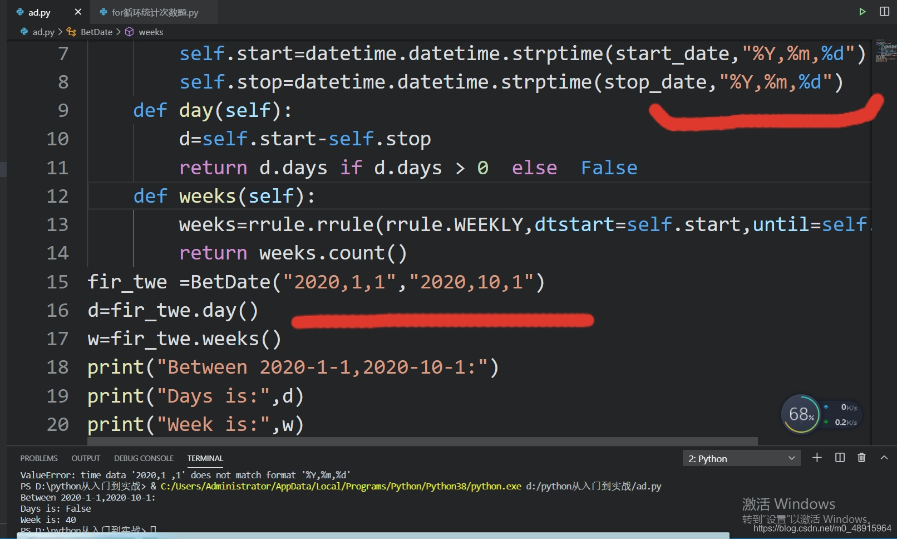Click the 68% memory usage widget

click(801, 414)
